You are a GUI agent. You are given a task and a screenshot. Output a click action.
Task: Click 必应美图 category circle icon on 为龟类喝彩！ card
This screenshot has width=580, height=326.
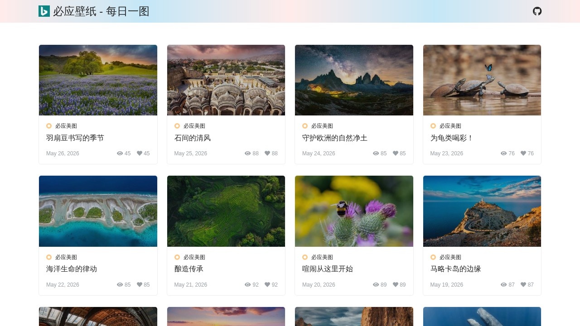pos(433,126)
